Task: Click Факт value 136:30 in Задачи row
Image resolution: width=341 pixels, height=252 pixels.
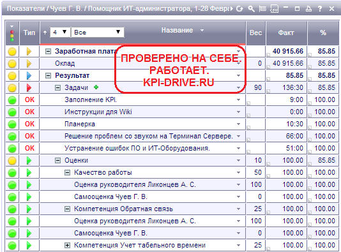Action: click(292, 88)
